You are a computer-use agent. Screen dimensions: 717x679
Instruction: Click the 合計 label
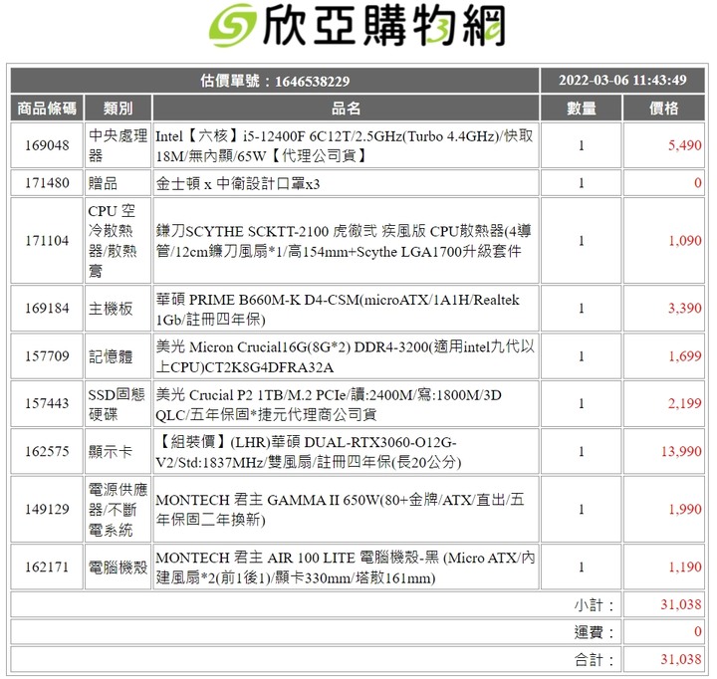coord(594,660)
